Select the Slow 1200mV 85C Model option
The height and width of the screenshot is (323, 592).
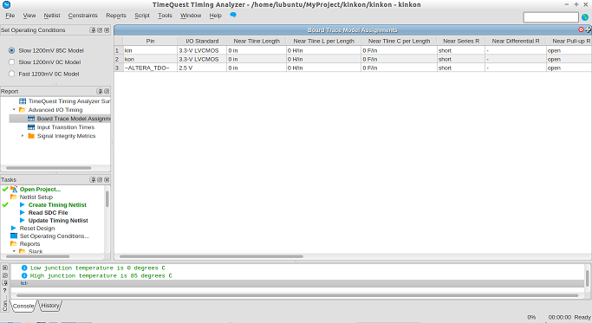[12, 50]
